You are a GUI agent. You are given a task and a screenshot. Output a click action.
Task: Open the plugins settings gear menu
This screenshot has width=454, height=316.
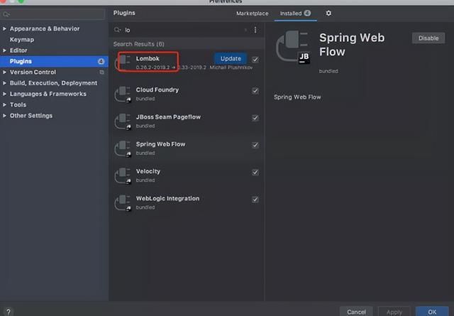(x=328, y=13)
